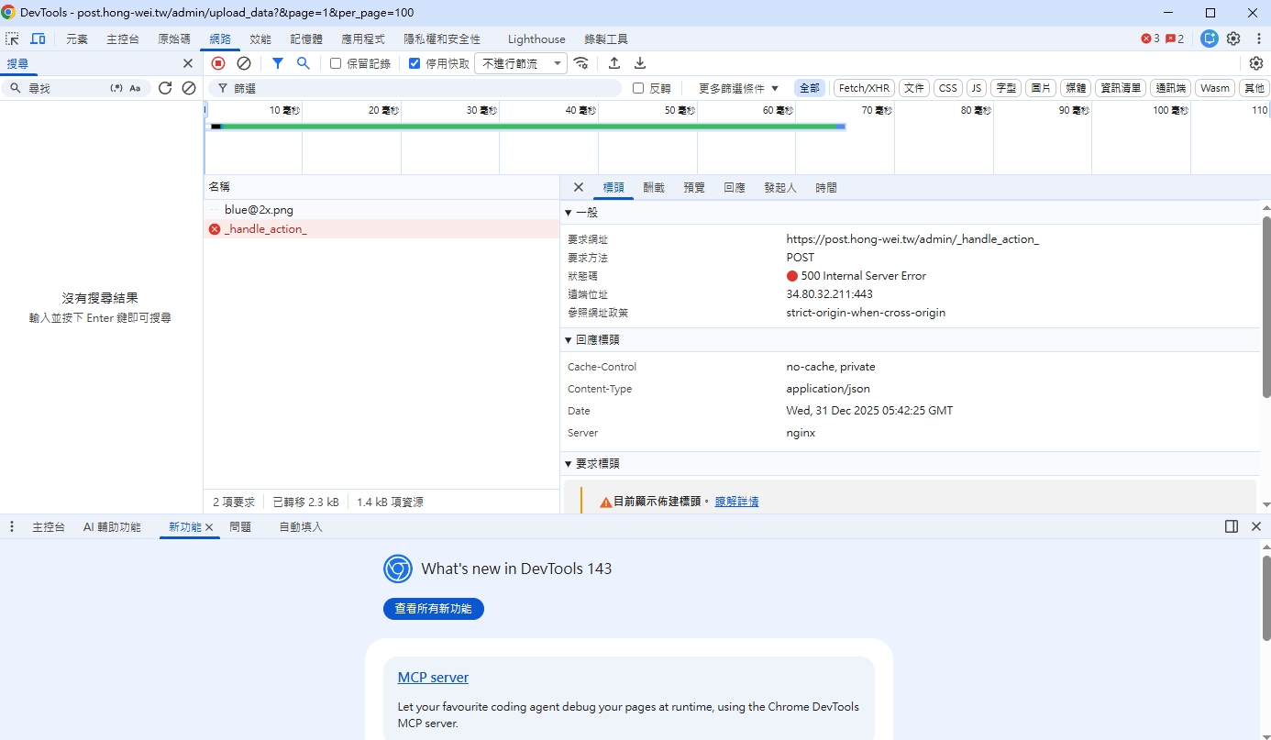Toggle the network filter funnel icon
This screenshot has width=1271, height=740.
(278, 63)
